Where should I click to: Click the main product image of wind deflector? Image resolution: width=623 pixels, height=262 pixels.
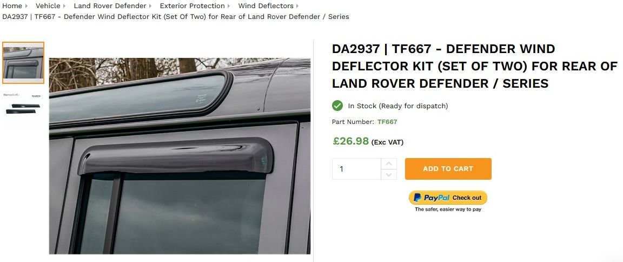pos(180,156)
